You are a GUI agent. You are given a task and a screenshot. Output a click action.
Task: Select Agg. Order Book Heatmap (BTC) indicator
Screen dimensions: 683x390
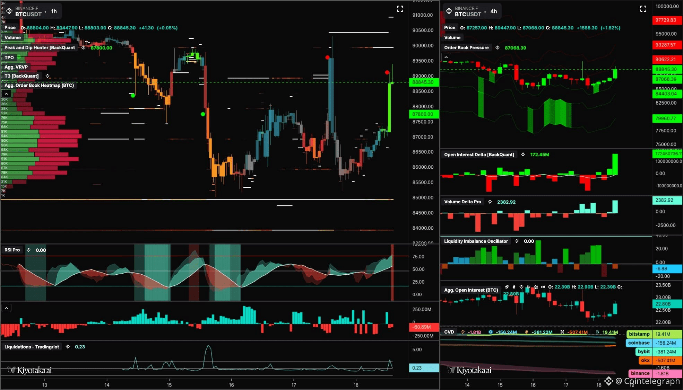tap(39, 86)
